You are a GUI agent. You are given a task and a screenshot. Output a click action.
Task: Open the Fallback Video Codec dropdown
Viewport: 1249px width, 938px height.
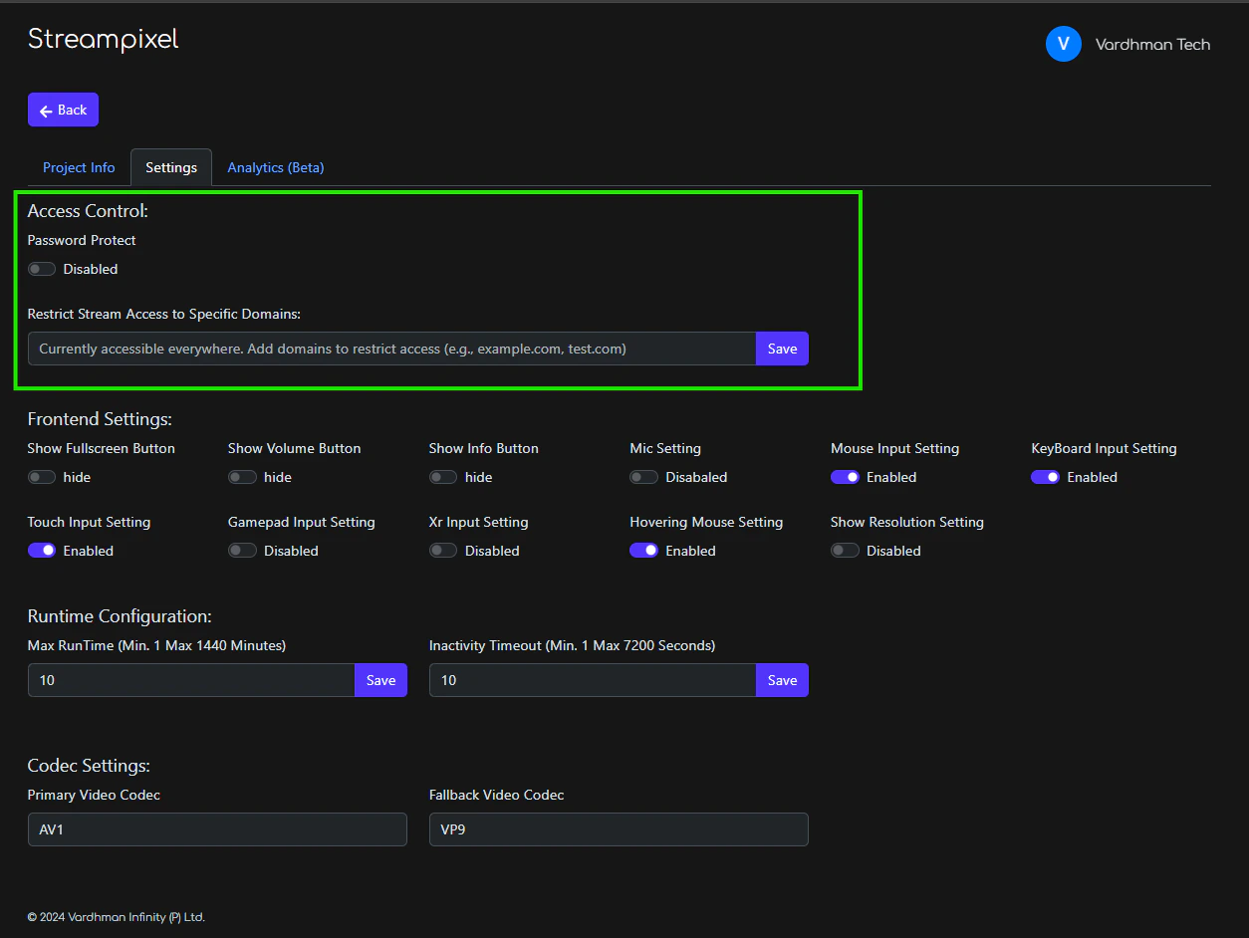[619, 829]
